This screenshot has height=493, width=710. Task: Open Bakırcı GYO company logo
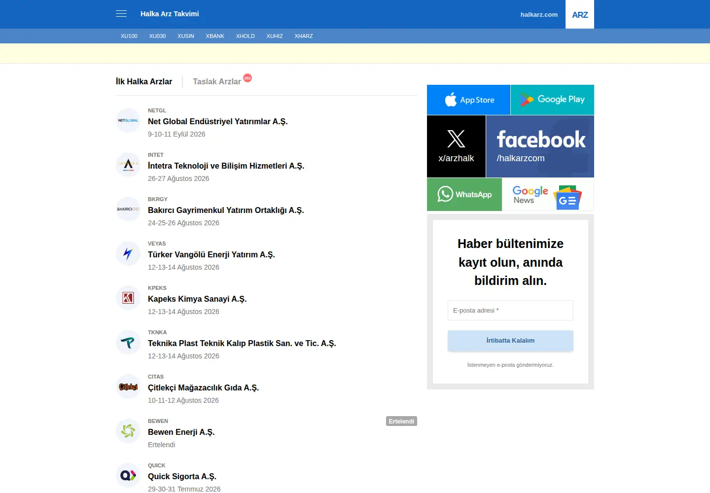pyautogui.click(x=128, y=209)
